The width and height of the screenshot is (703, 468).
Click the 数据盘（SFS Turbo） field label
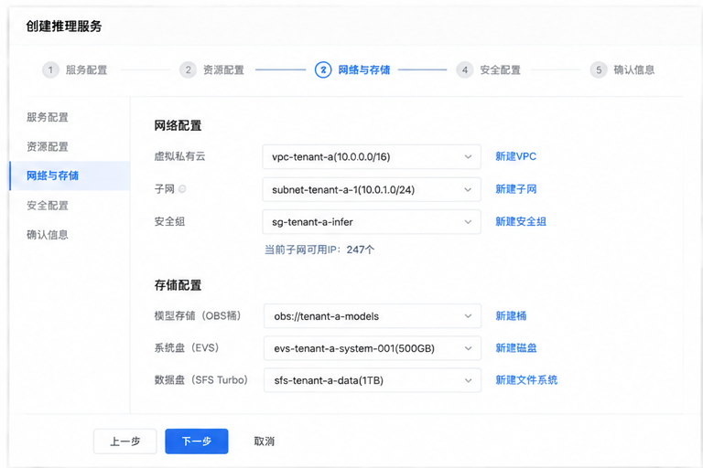(200, 379)
